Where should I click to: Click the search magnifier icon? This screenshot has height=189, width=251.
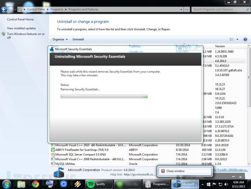[247, 9]
